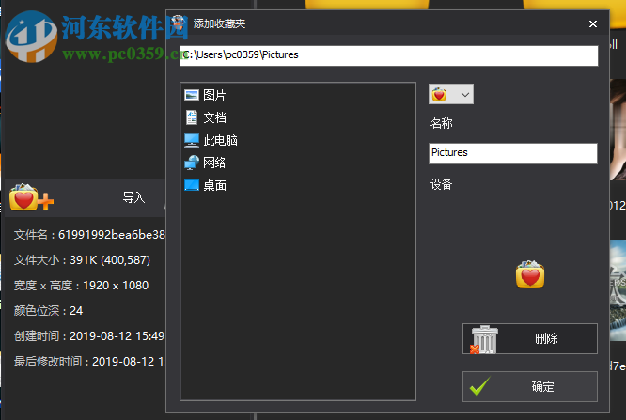Click the 桌面 tree label
The width and height of the screenshot is (626, 420).
click(x=215, y=185)
